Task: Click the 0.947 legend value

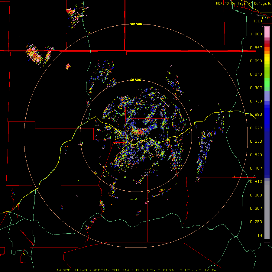Action: click(x=256, y=47)
